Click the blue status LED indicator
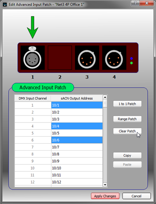The width and height of the screenshot is (156, 204). pyautogui.click(x=131, y=59)
